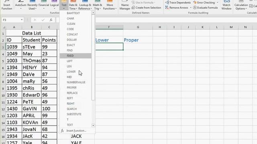Select REPT function from list
Screen dimensions: 257x144
(75, 98)
